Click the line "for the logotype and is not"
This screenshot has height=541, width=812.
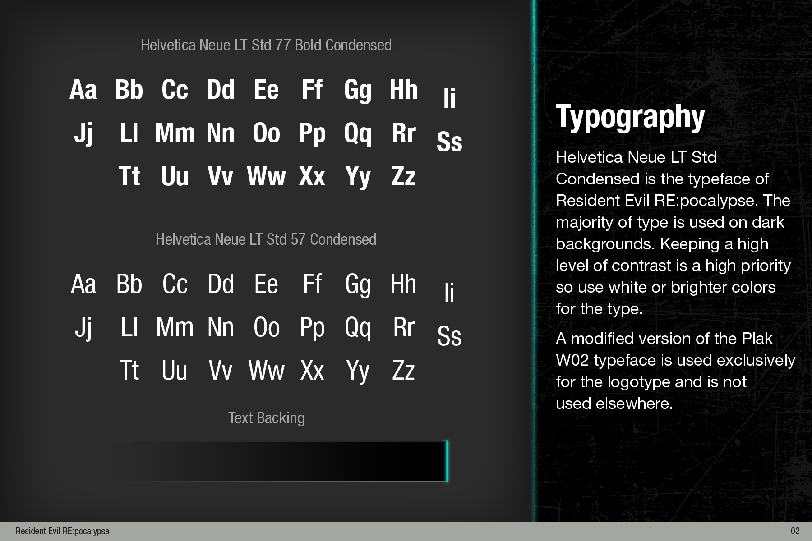click(x=651, y=382)
